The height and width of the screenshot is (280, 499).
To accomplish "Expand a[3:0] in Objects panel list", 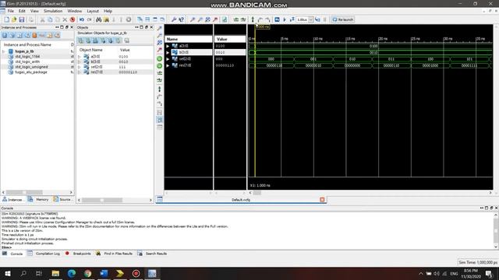I will (80, 57).
